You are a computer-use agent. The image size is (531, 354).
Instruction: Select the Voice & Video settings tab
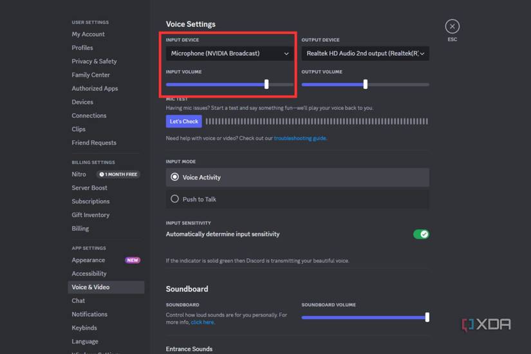[x=106, y=287]
